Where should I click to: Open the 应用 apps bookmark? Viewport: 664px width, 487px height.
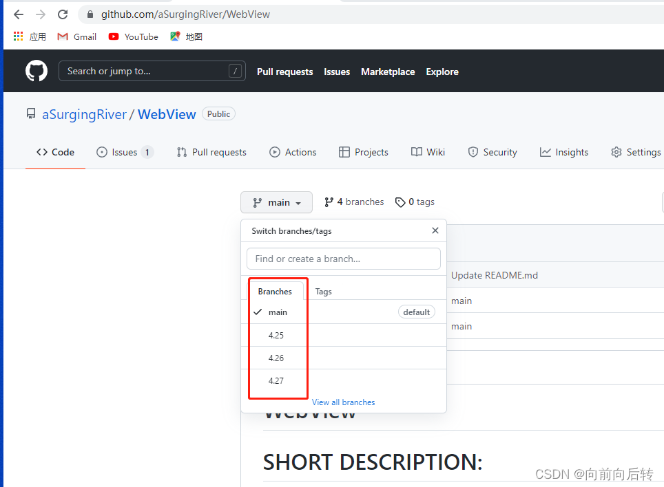[x=30, y=36]
